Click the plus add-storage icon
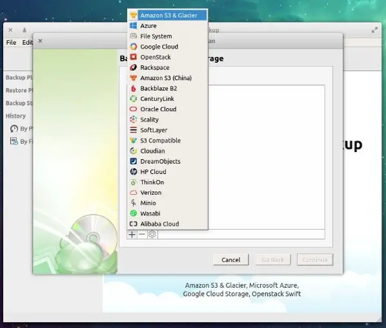The height and width of the screenshot is (328, 386). (132, 234)
